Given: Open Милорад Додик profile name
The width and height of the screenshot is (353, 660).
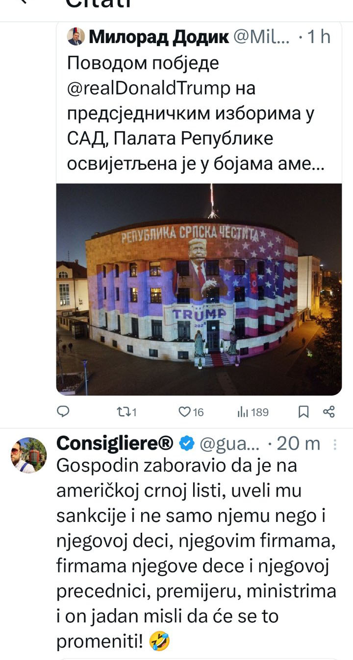Looking at the screenshot, I should pos(158,37).
